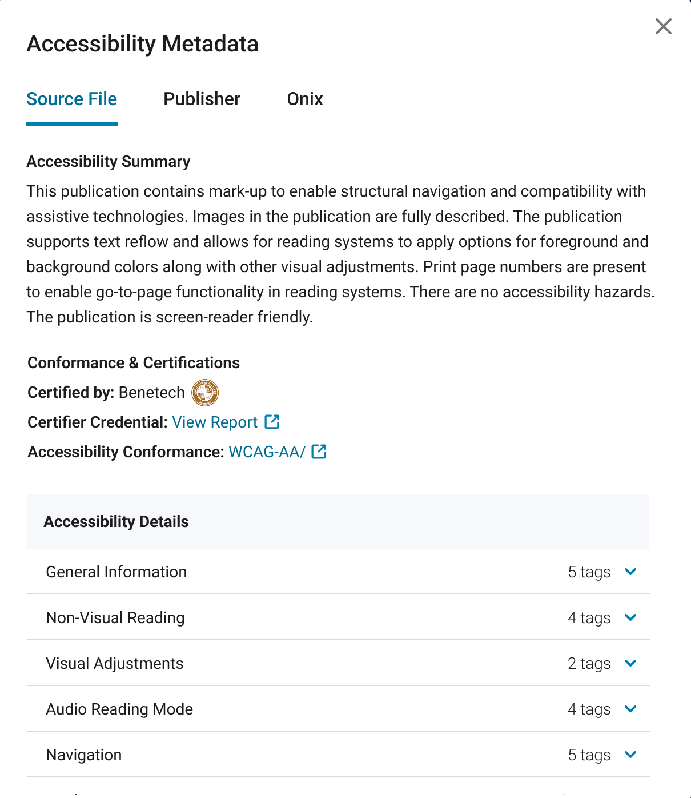Open the Onix metadata tab

(305, 99)
